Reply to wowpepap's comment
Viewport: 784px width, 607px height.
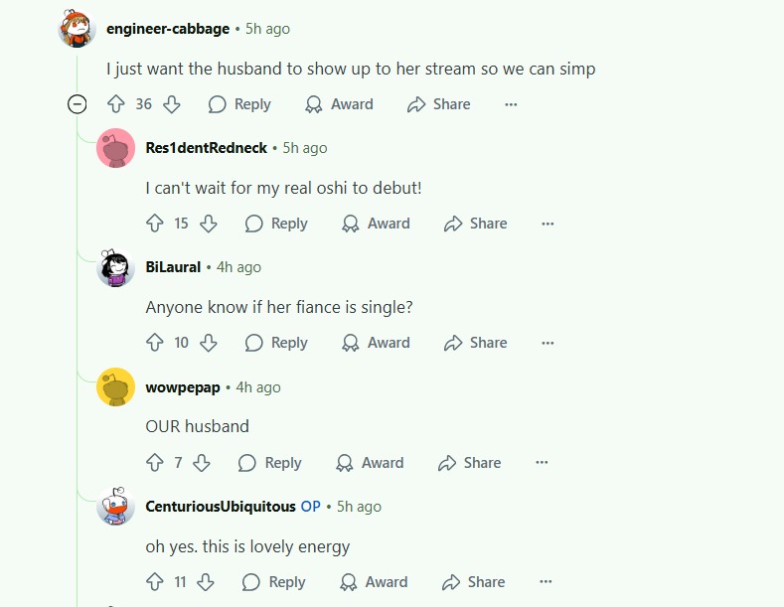(x=270, y=463)
